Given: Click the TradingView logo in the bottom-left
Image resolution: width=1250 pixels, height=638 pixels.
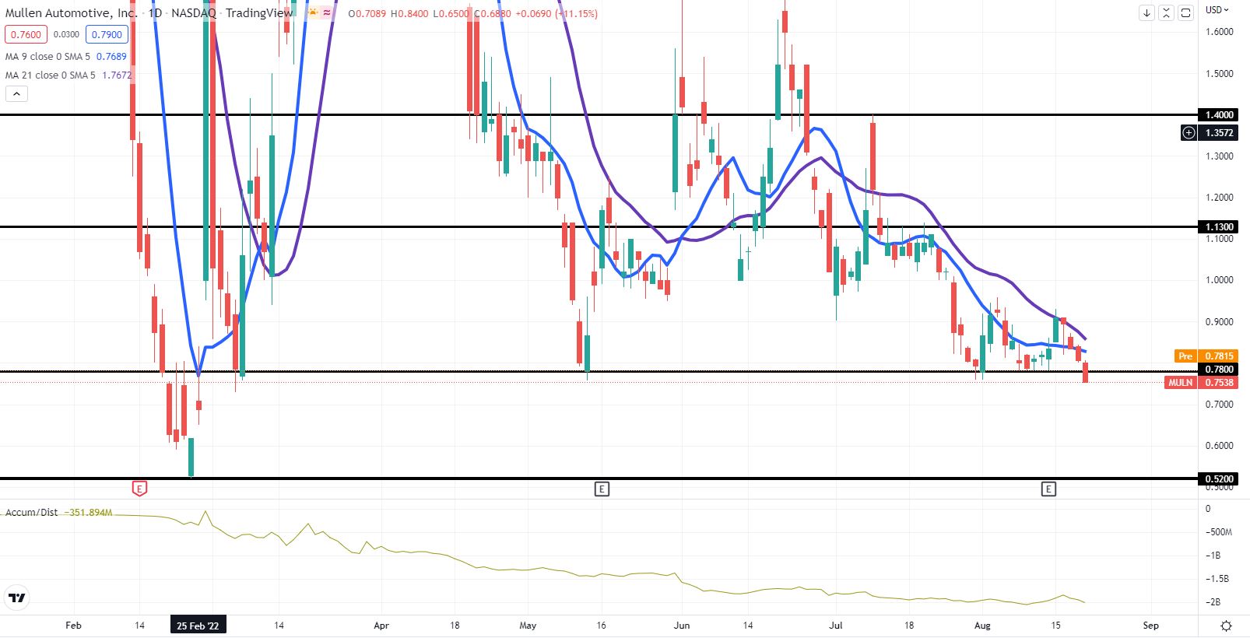Looking at the screenshot, I should (x=17, y=598).
